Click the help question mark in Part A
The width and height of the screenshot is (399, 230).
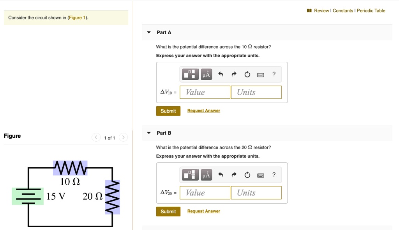tap(274, 74)
